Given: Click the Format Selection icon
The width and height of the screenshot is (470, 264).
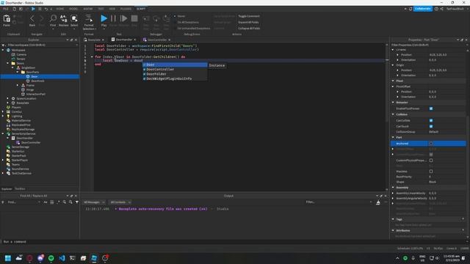Looking at the screenshot, I should point(89,18).
